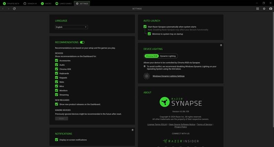Image resolution: width=274 pixels, height=147 pixels.
Task: Open Windows Dynamic Lighting Settings link
Action: pos(168,76)
